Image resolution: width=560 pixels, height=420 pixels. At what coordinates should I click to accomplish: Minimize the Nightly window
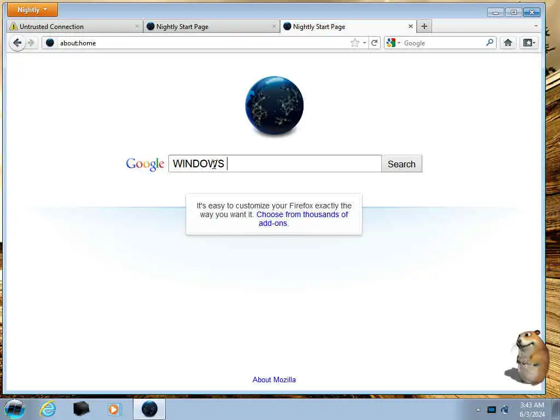[x=495, y=13]
